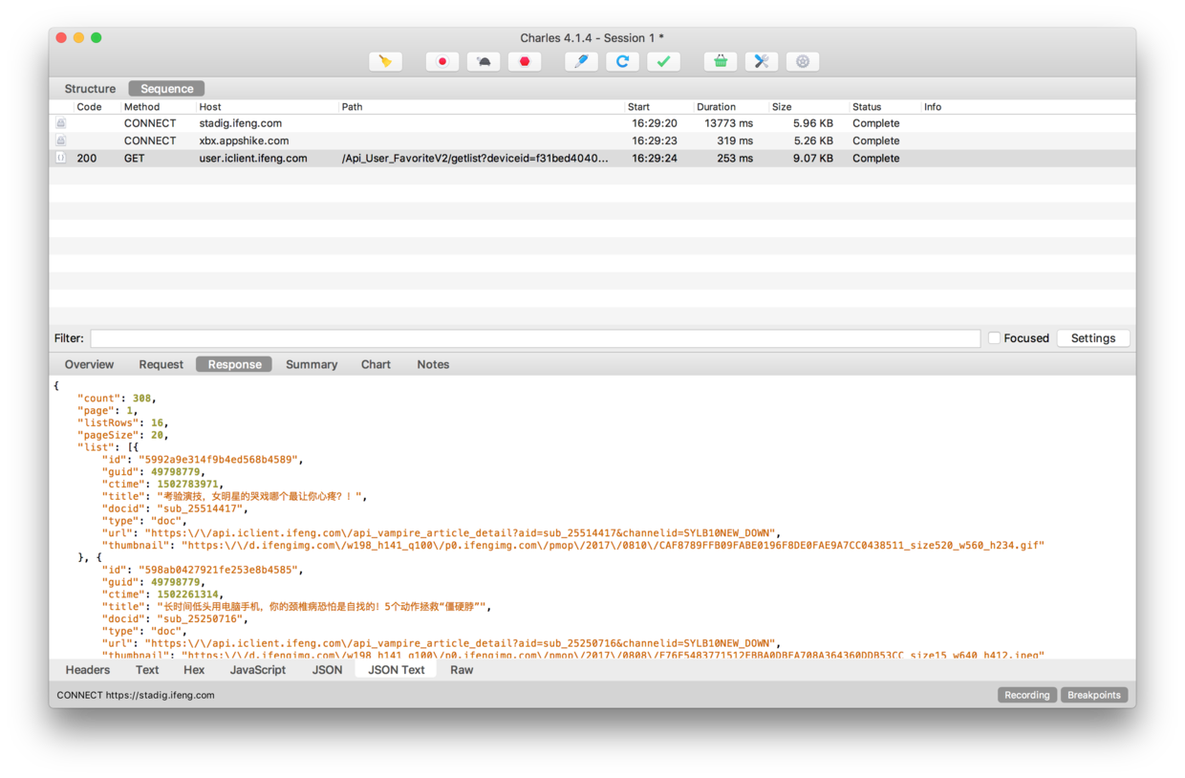Click the green macOS zoom window button
Viewport: 1185px width, 778px height.
(x=96, y=37)
